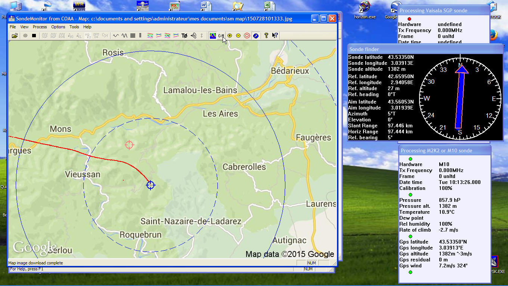This screenshot has height=286, width=508.
Task: Select the C34 sonde decoder icon
Action: point(105,36)
